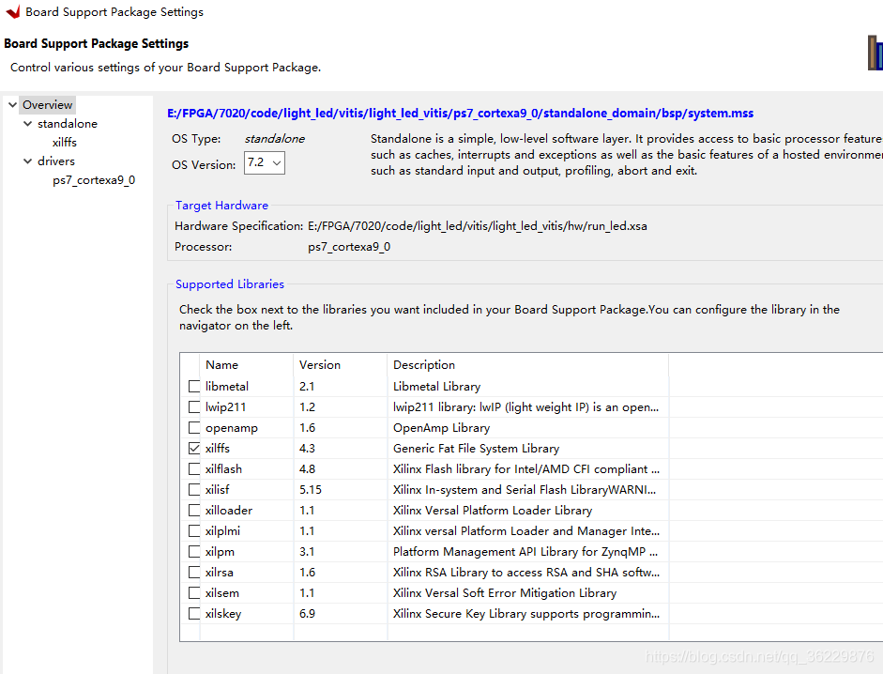Select the xilrsa library name
The image size is (883, 674).
click(219, 573)
